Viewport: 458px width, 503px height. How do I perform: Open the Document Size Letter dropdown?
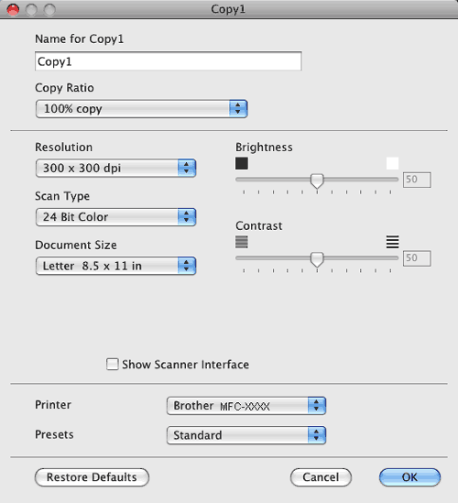(x=115, y=266)
